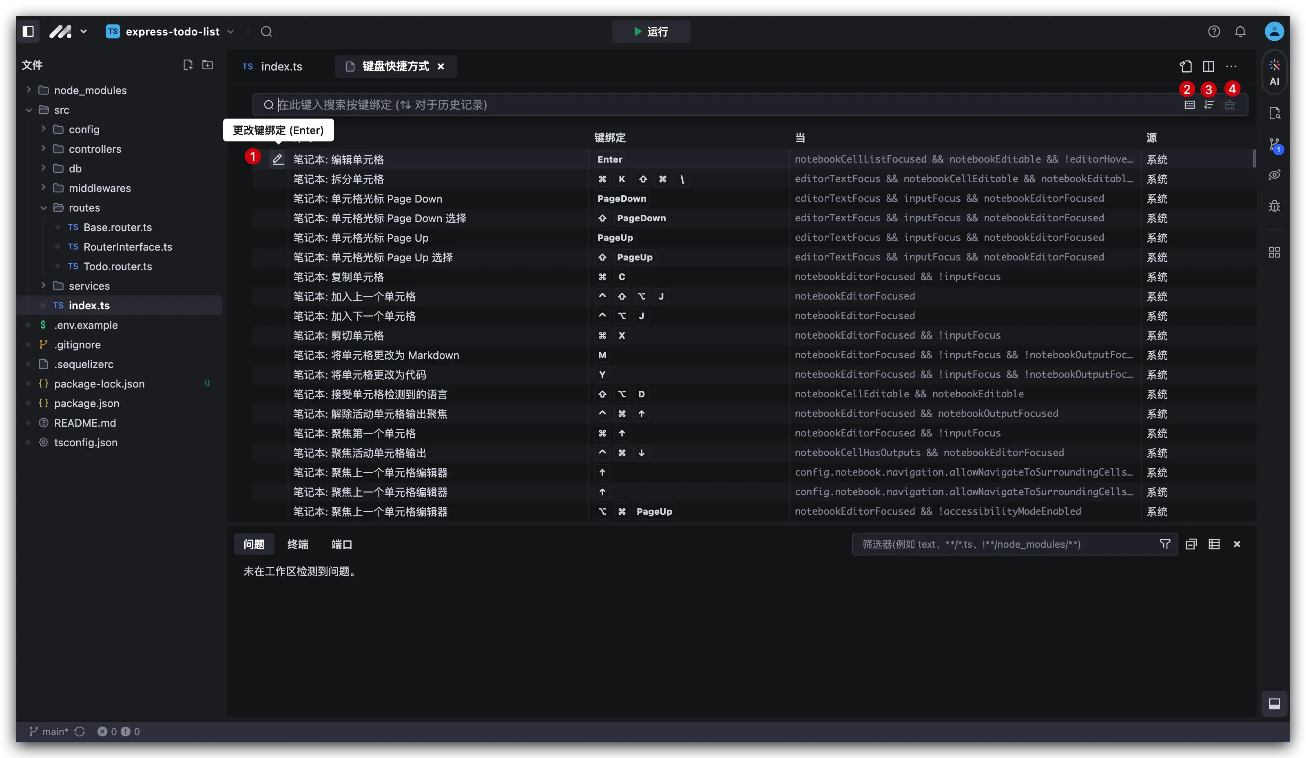The height and width of the screenshot is (758, 1306).
Task: Click the record keys icon in search bar
Action: coord(1190,105)
